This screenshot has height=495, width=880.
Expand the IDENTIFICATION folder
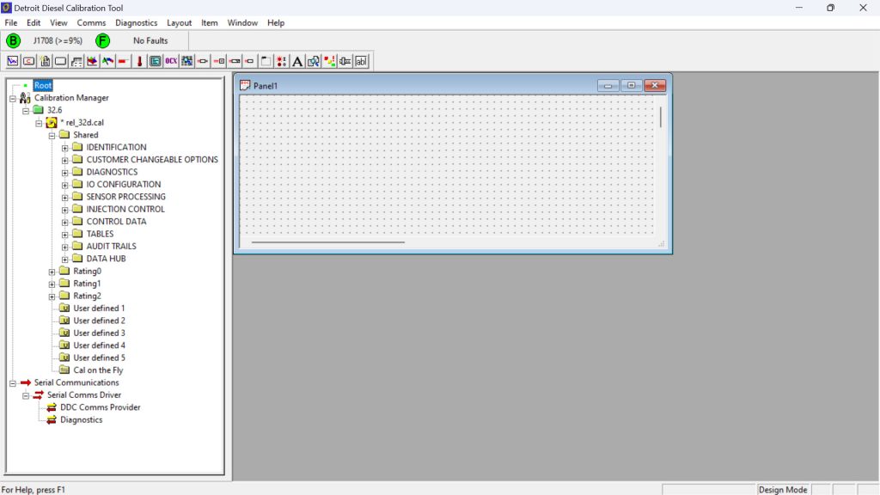pos(65,148)
